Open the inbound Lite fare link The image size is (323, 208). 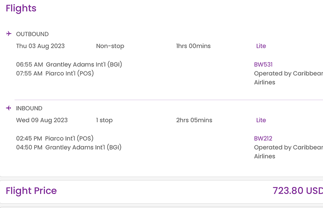[x=261, y=120]
